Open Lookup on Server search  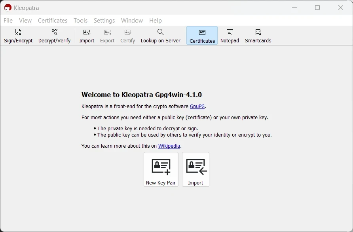[161, 36]
